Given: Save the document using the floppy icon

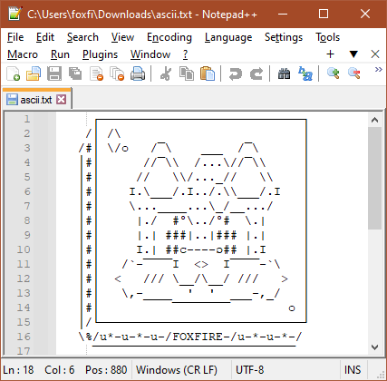Looking at the screenshot, I should point(54,73).
